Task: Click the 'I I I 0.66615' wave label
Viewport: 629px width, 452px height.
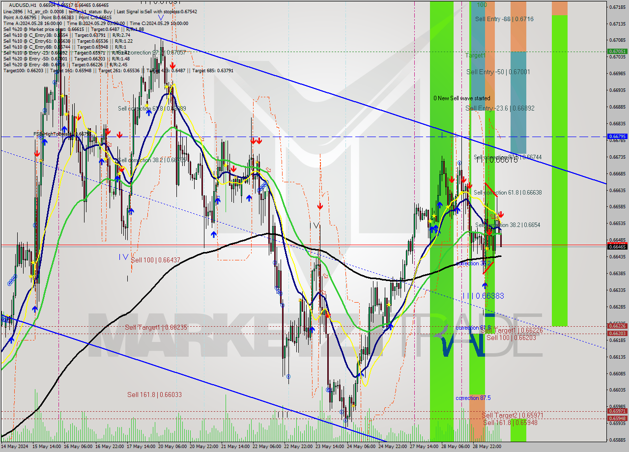Action: click(497, 160)
